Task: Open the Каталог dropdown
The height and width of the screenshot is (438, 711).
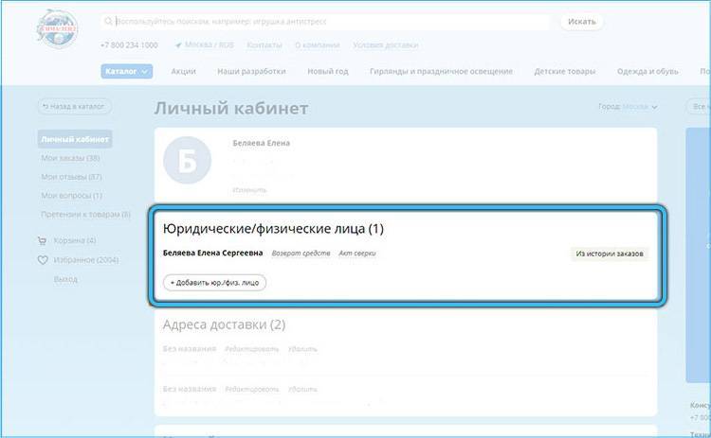Action: (126, 71)
